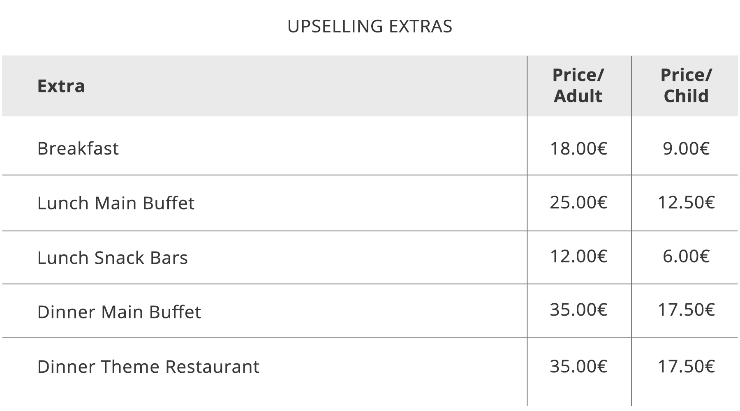Click Dinner Main Buffet child price 17.50€

[686, 309]
